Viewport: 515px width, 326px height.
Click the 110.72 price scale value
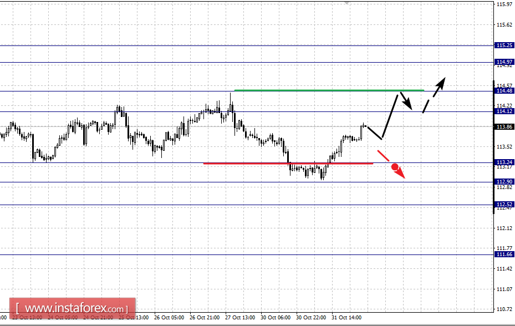coord(504,309)
